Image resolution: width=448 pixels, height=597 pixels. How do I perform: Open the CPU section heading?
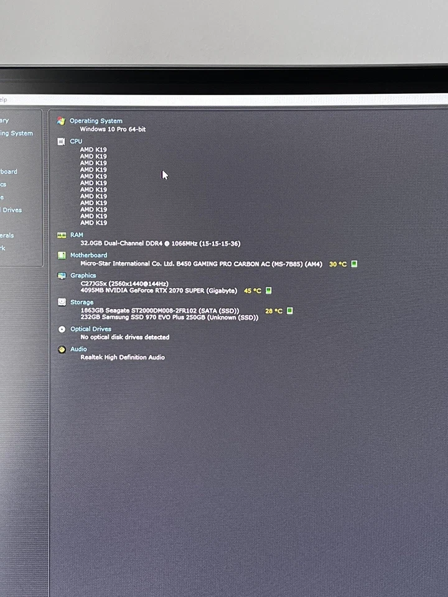tap(76, 141)
